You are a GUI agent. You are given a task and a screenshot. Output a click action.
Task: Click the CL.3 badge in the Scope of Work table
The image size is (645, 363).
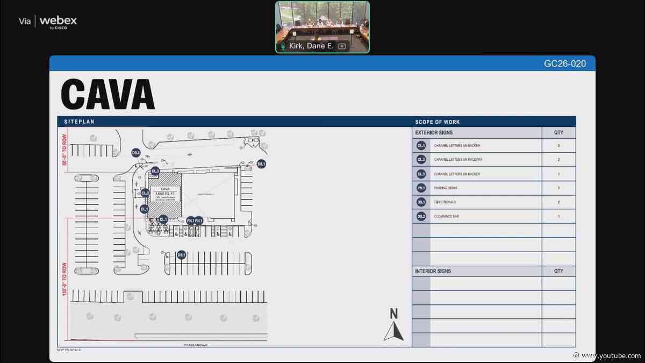pyautogui.click(x=421, y=174)
